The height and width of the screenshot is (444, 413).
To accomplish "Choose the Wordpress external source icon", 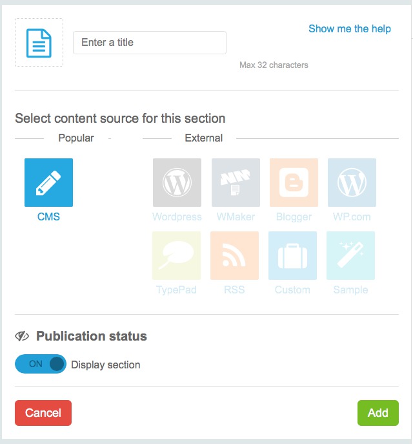I will (x=177, y=183).
